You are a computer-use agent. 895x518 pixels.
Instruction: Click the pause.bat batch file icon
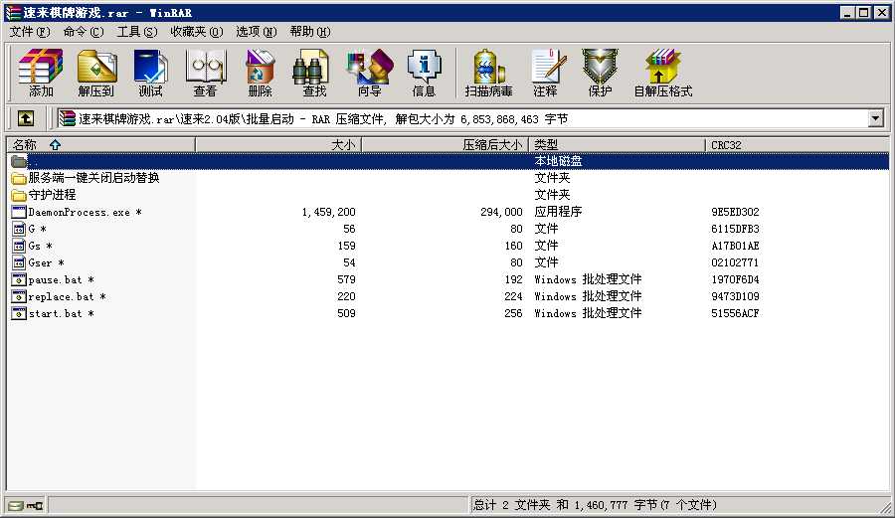coord(19,279)
